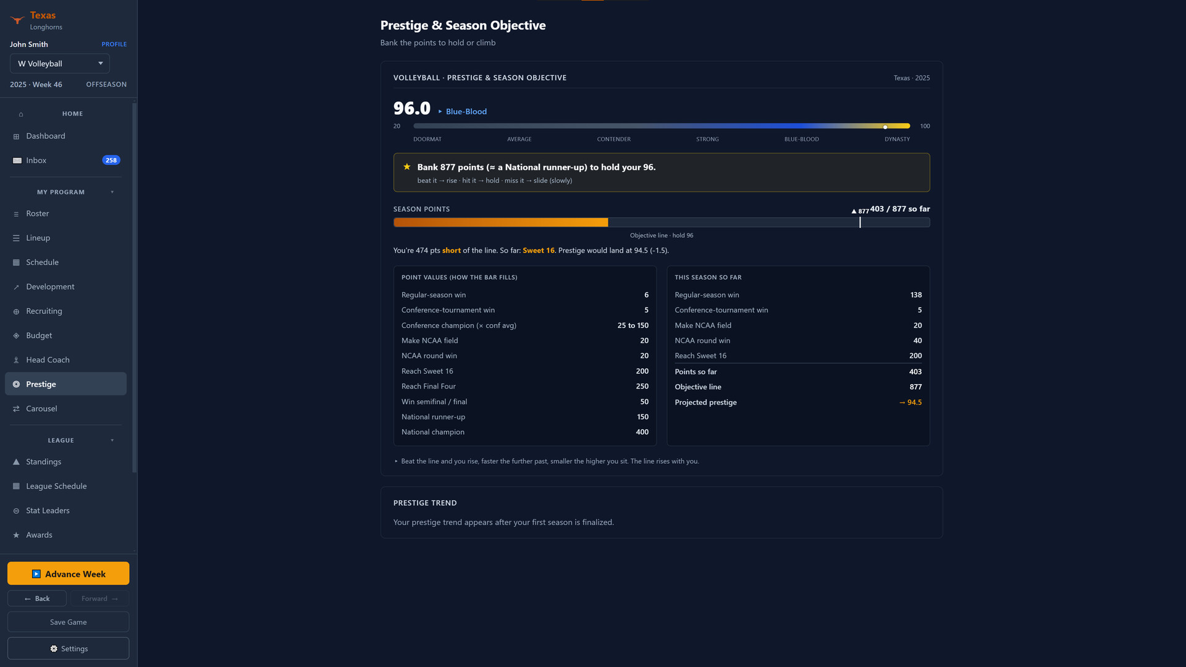Click the Save Game button
The image size is (1186, 667).
coord(68,622)
